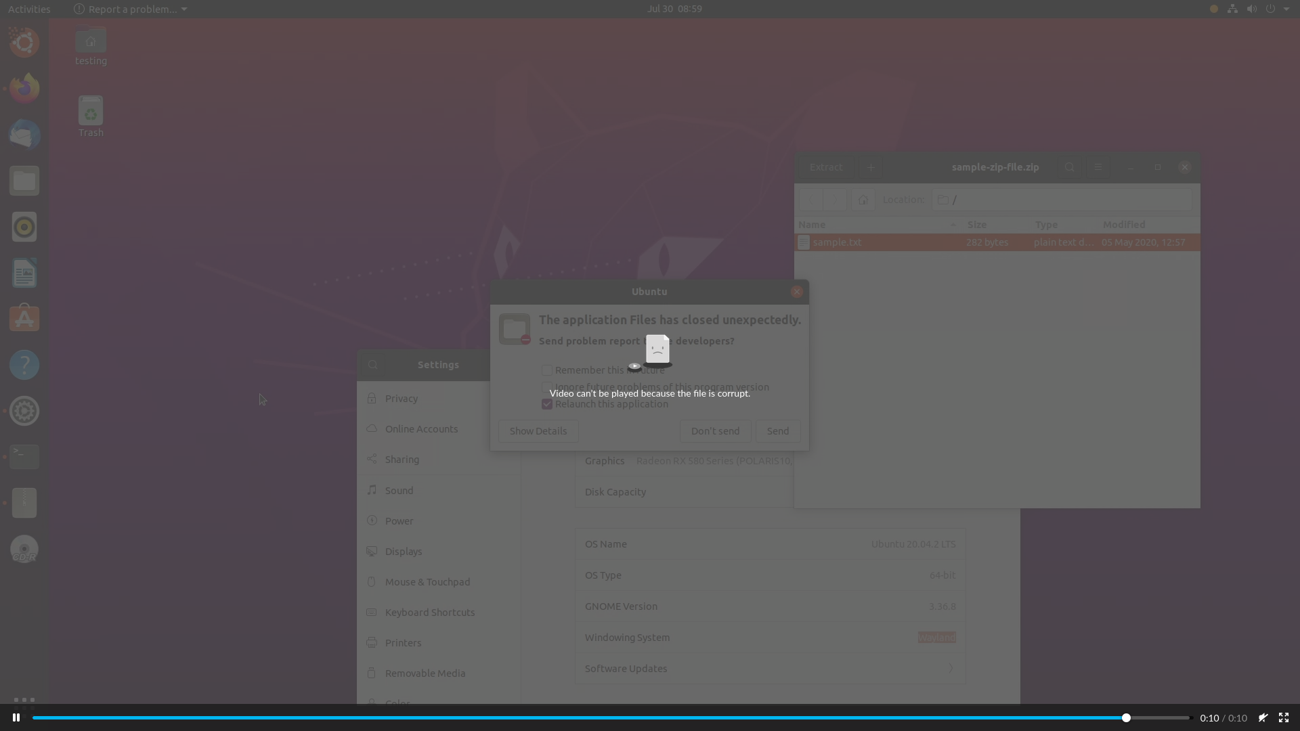
Task: Click Send in the crash dialog
Action: click(x=778, y=431)
